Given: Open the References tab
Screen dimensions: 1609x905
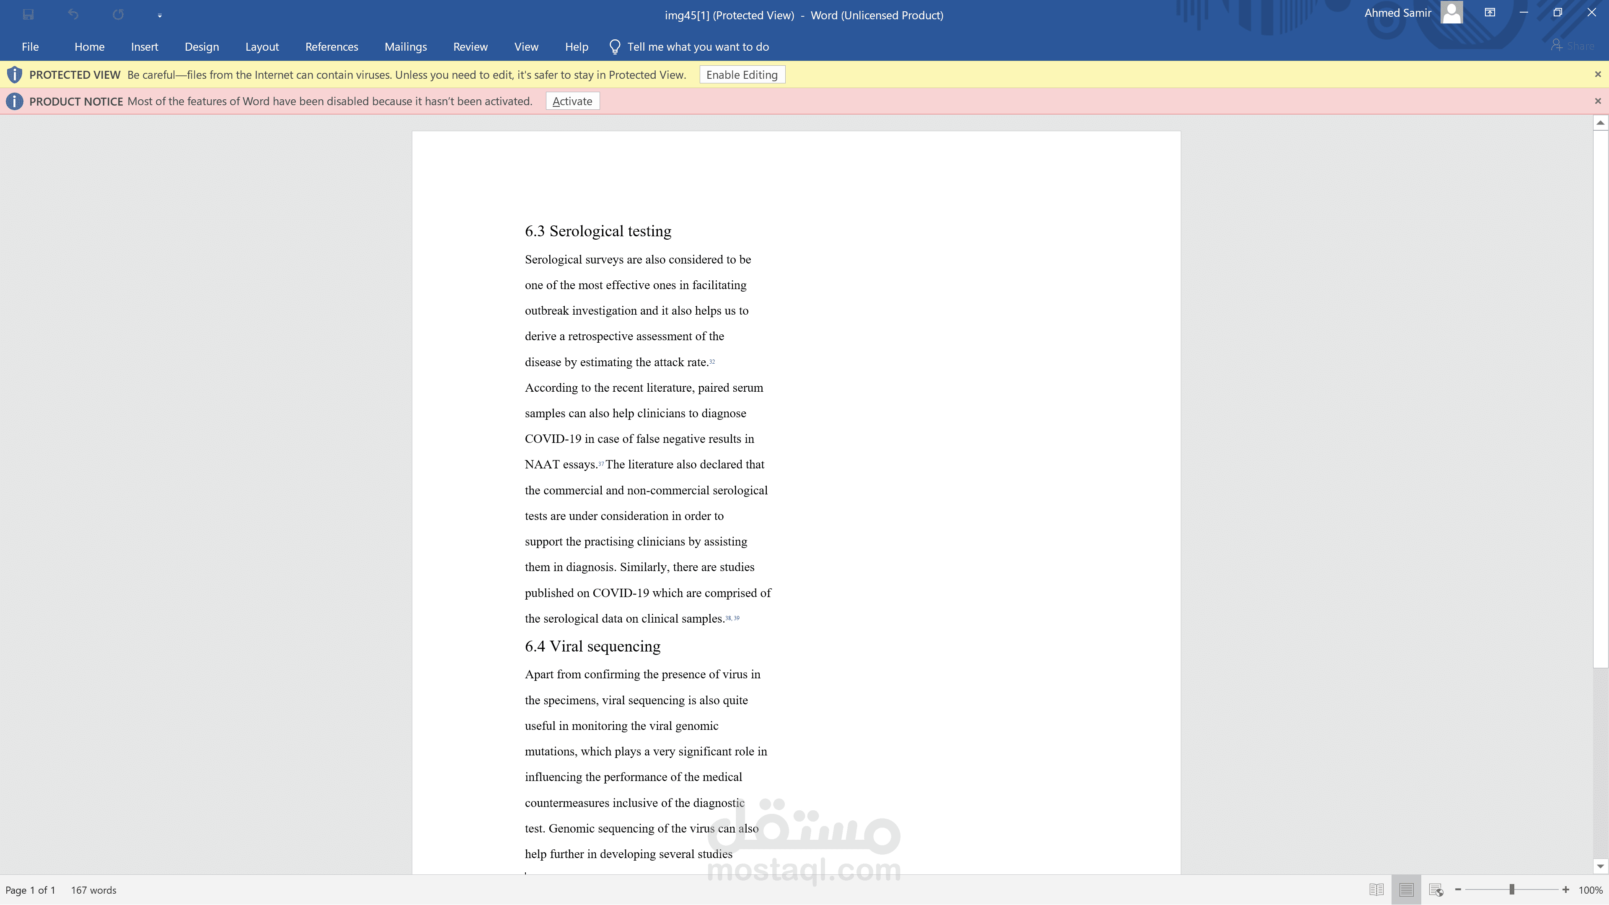Looking at the screenshot, I should point(332,47).
